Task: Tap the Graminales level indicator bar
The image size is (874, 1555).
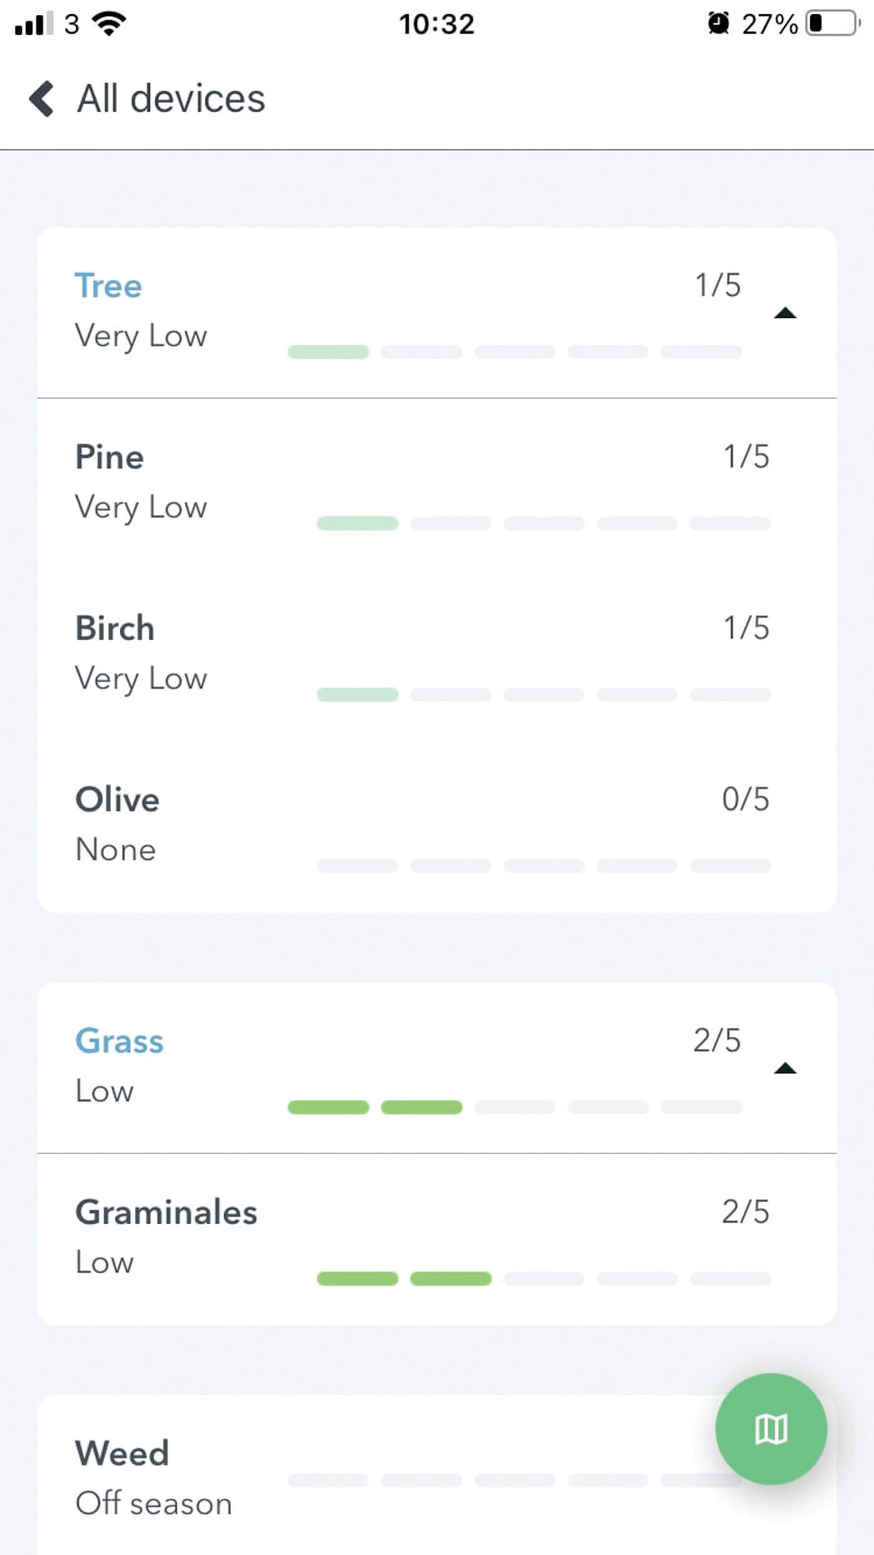Action: [544, 1278]
